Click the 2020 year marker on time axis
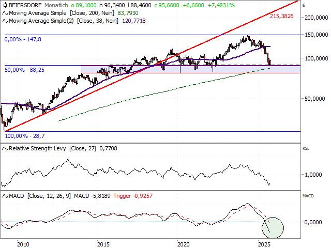The image size is (331, 248). (183, 243)
